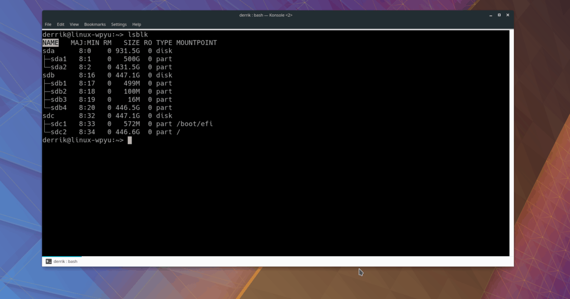570x299 pixels.
Task: Click the 16M size of sdb3
Action: (x=134, y=99)
